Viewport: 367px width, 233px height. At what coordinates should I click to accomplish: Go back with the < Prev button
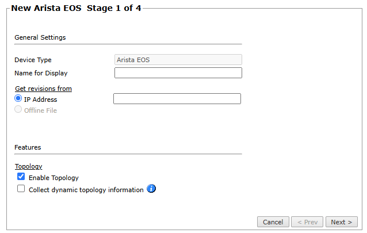click(307, 222)
